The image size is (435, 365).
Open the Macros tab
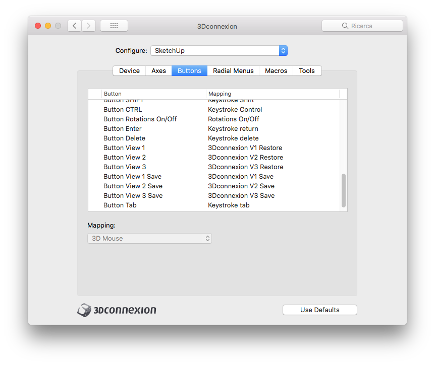[276, 71]
